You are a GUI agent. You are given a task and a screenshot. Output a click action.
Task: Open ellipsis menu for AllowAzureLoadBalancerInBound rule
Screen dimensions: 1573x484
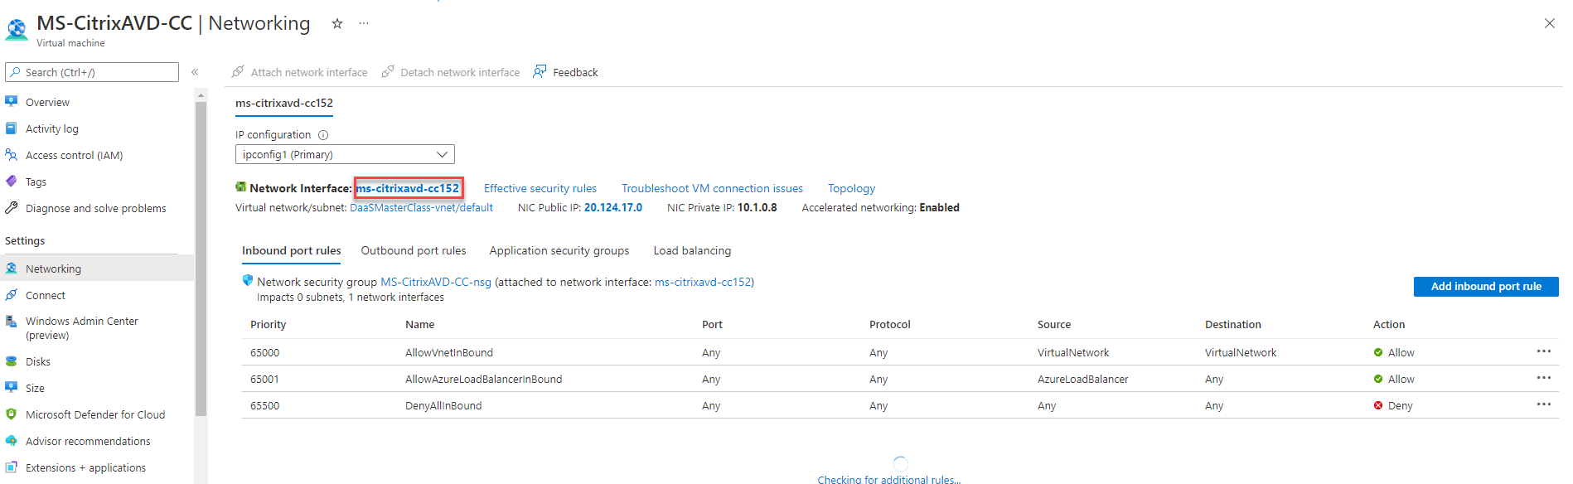coord(1543,378)
